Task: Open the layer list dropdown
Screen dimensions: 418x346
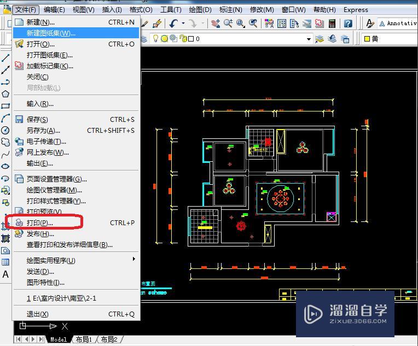Action: (309, 39)
